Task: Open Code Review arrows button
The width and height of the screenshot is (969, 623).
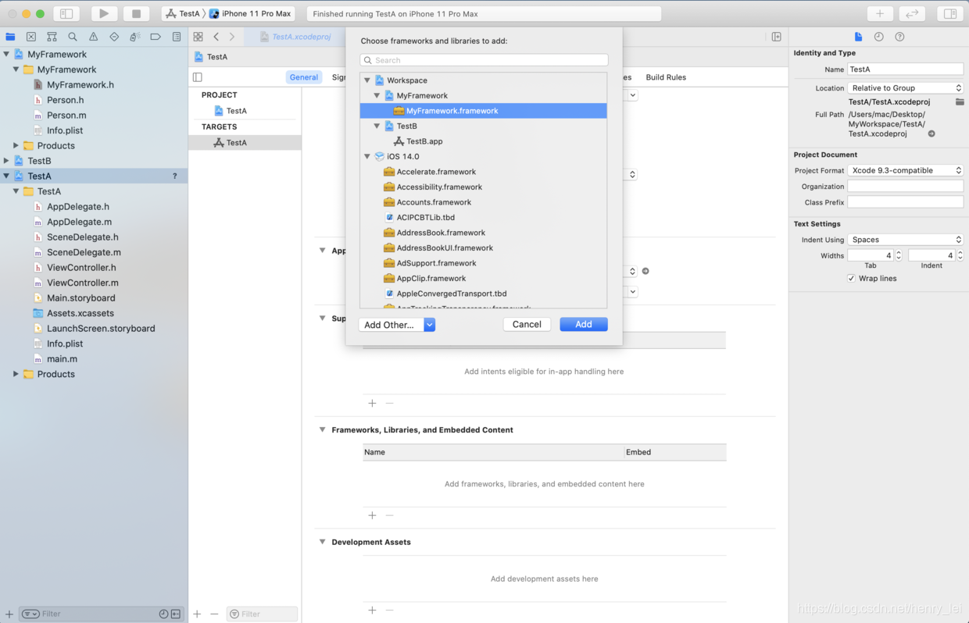Action: pos(910,13)
